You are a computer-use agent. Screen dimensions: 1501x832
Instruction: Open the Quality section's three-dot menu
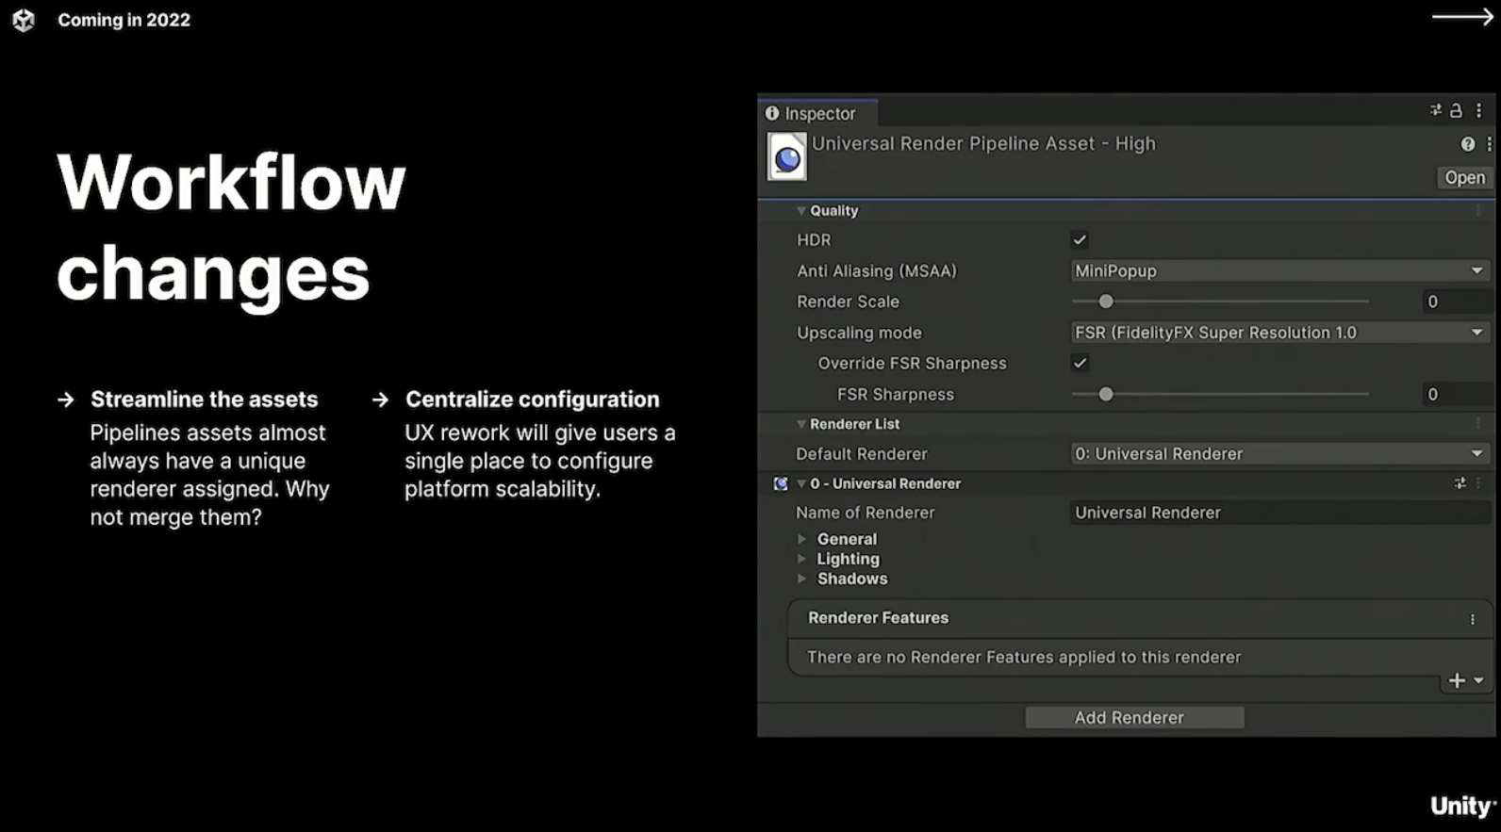point(1477,210)
